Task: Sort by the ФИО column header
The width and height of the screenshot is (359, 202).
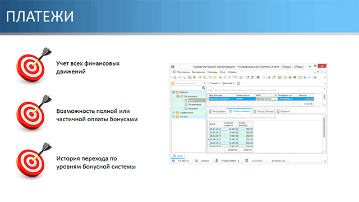Action: pos(266,95)
